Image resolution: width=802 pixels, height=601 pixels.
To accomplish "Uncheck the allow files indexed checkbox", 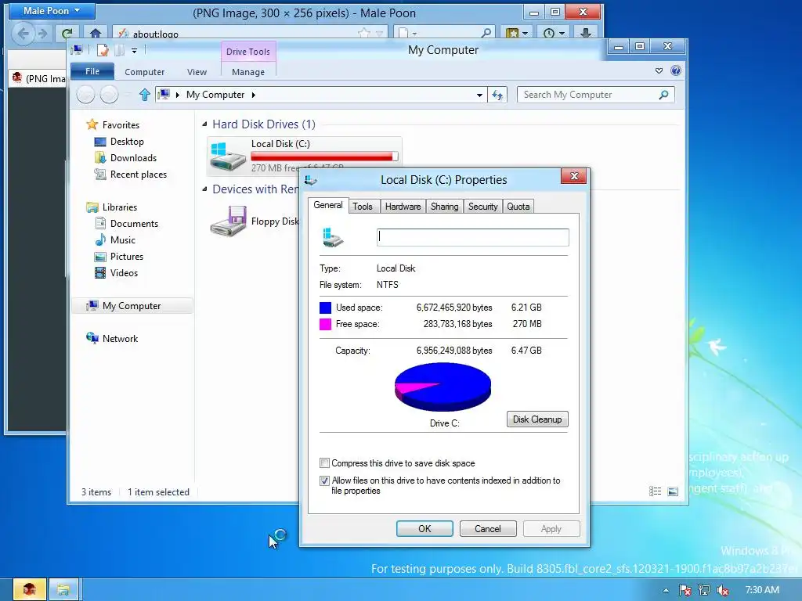I will pos(324,480).
